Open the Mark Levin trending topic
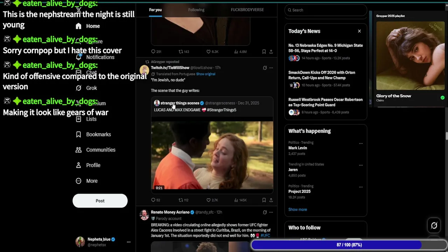The height and width of the screenshot is (252, 448). (x=297, y=148)
